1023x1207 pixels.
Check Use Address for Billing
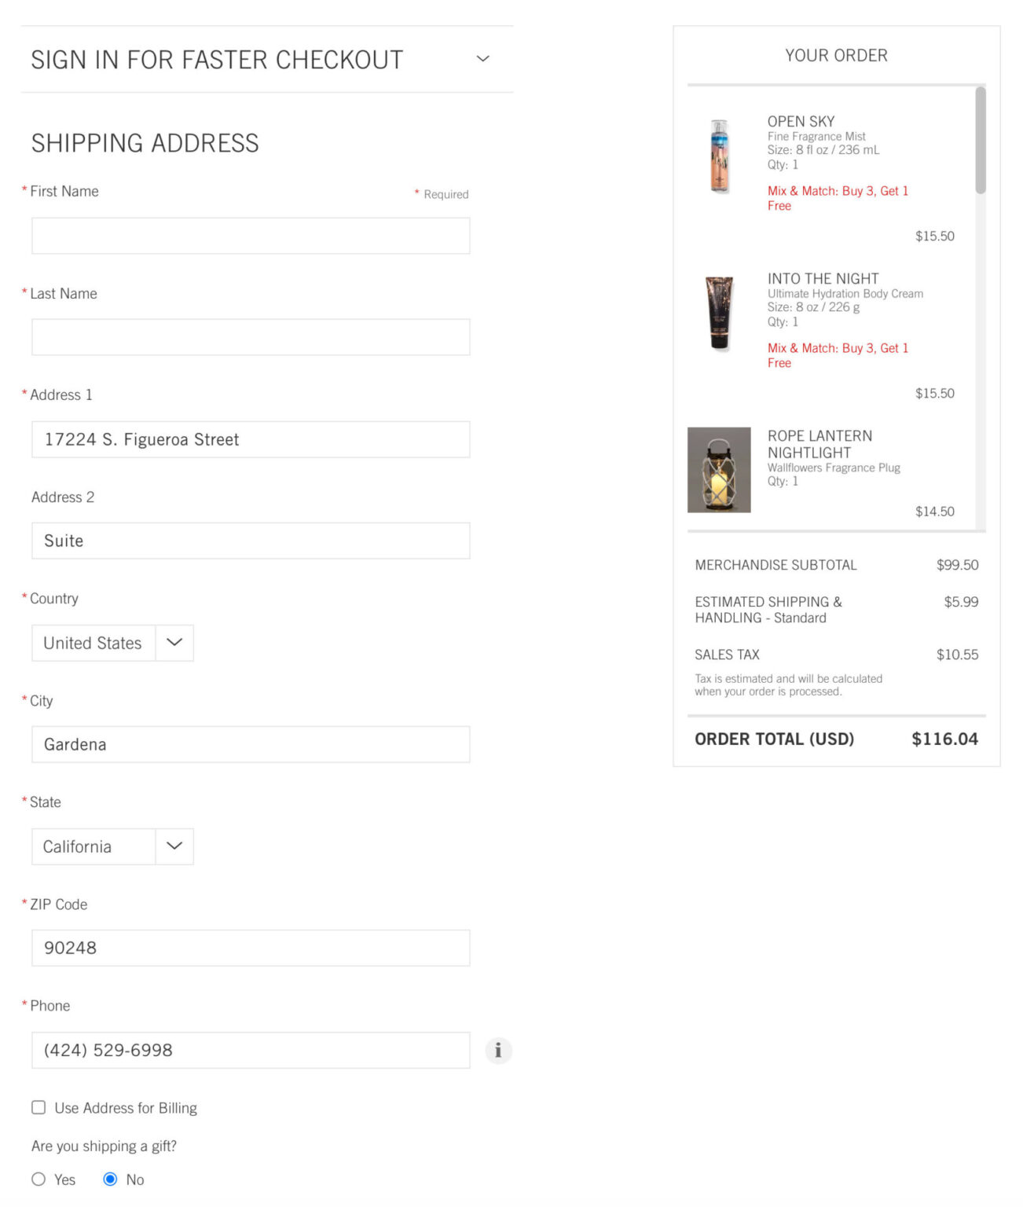tap(38, 1107)
